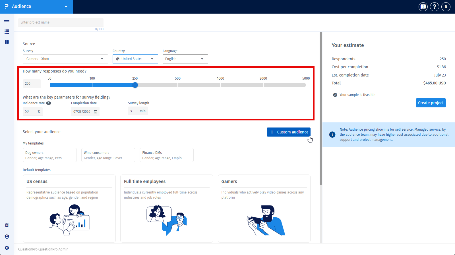
Task: Open the account shield icon in sidebar
Action: [7, 237]
